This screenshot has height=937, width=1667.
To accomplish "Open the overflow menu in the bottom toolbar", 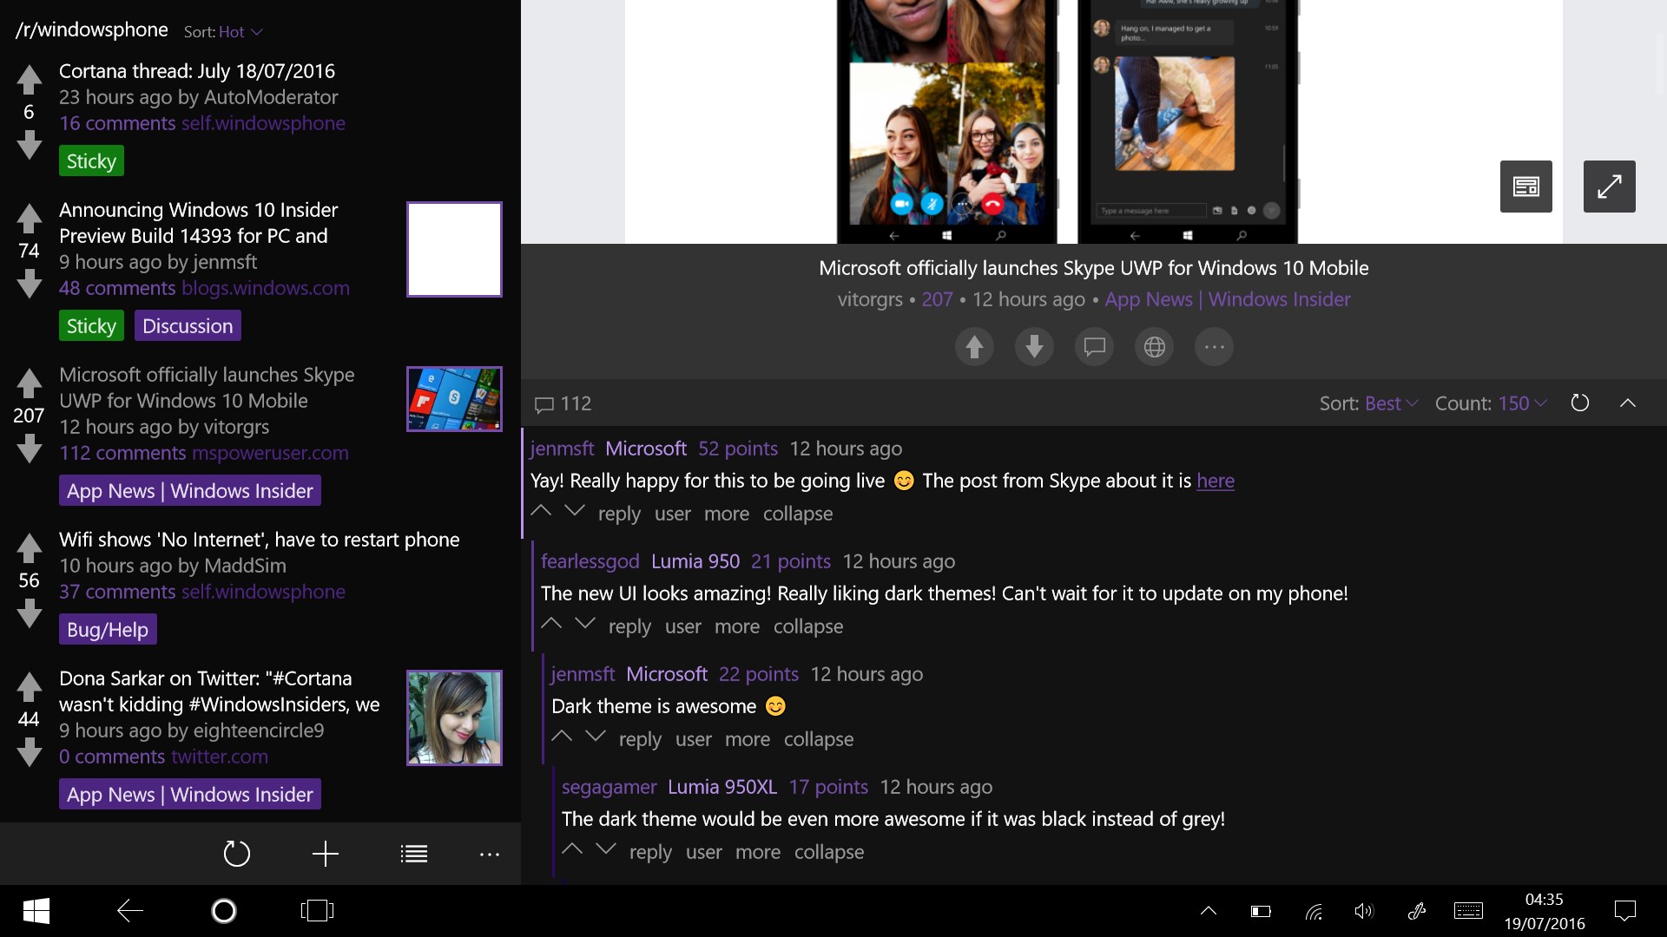I will click(x=489, y=854).
